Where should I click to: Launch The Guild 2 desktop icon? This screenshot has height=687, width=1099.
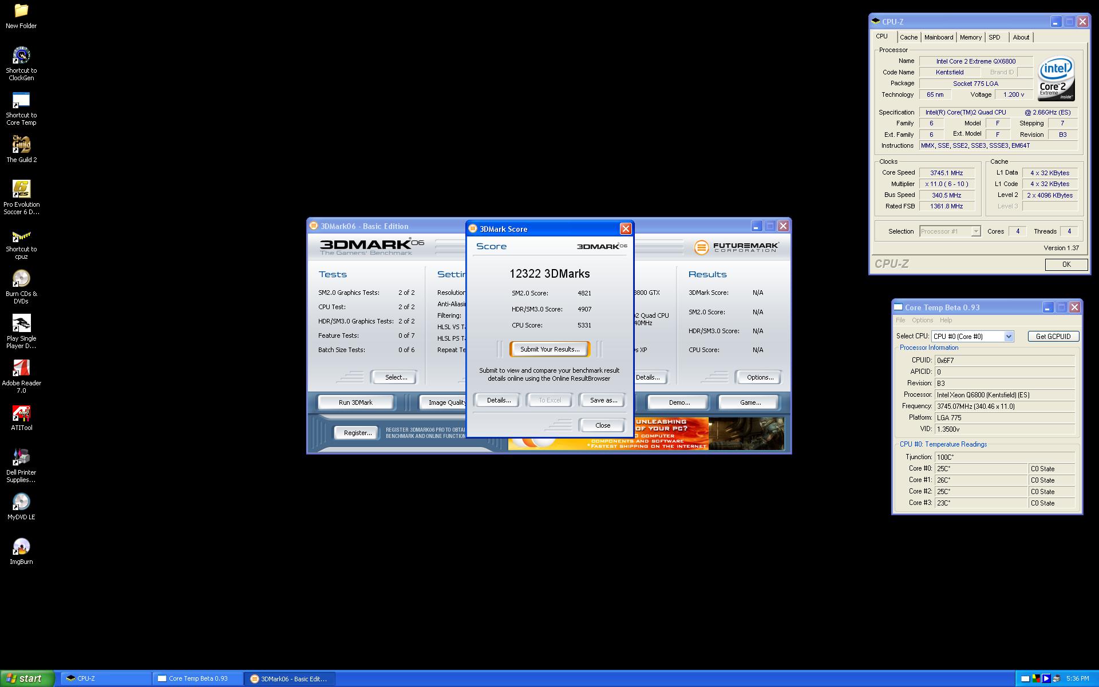pos(21,149)
